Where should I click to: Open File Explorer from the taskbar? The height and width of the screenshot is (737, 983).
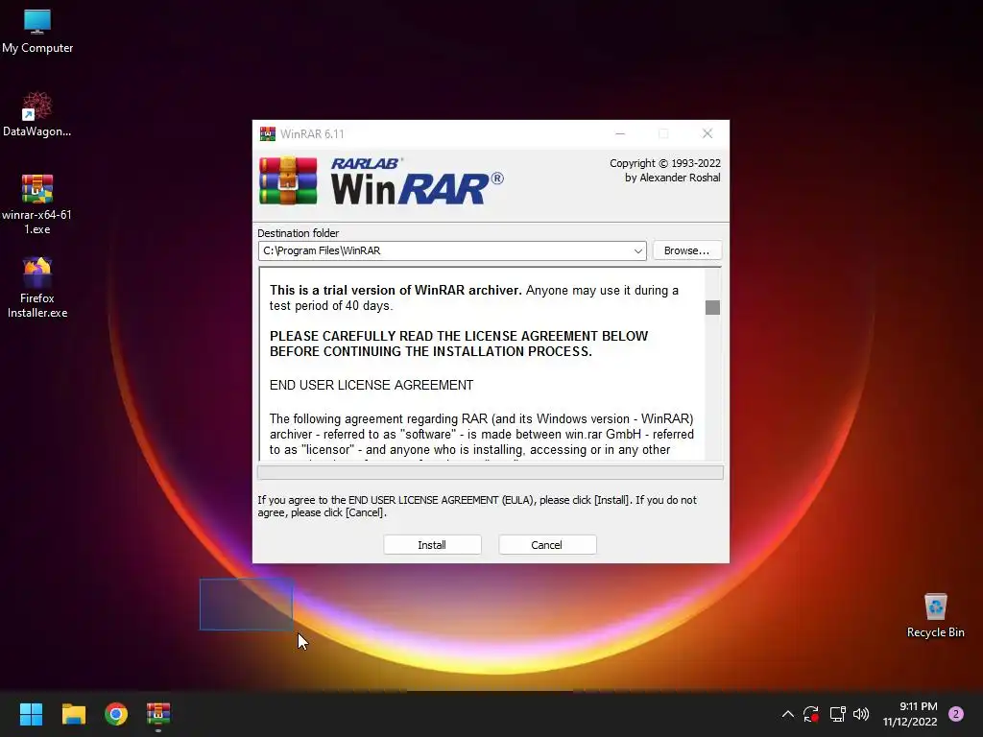[x=73, y=714]
